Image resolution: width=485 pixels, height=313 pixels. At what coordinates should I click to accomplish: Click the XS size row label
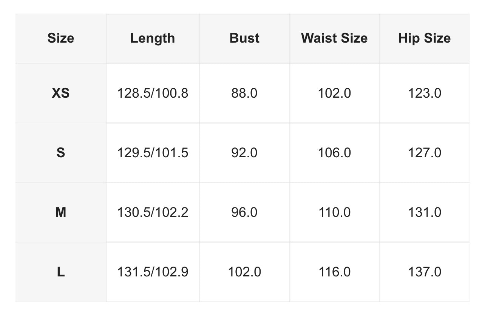click(60, 93)
